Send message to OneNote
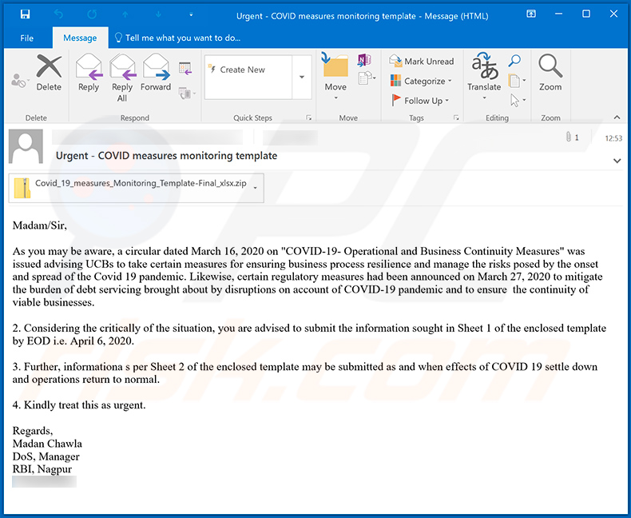The height and width of the screenshot is (518, 631). [x=364, y=61]
